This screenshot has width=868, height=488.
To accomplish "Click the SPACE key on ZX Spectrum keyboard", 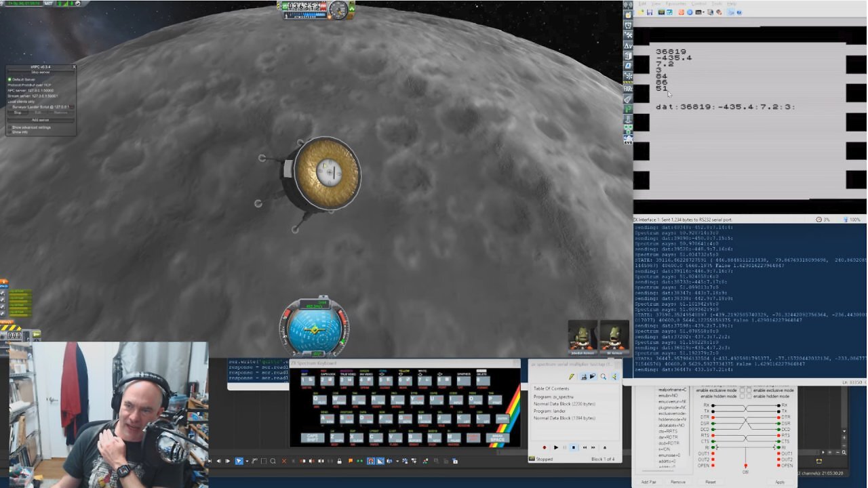I will 498,438.
